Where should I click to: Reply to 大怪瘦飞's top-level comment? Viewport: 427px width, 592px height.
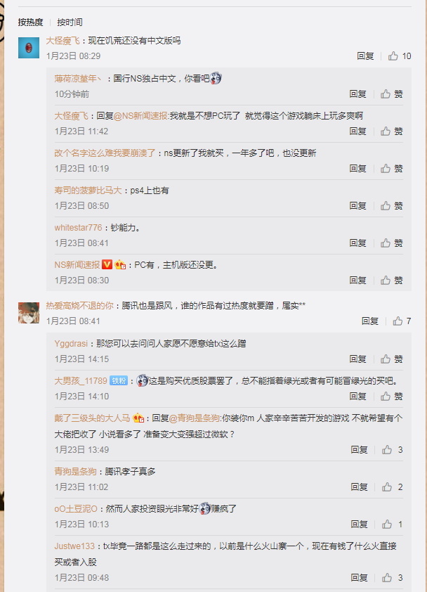(x=365, y=56)
